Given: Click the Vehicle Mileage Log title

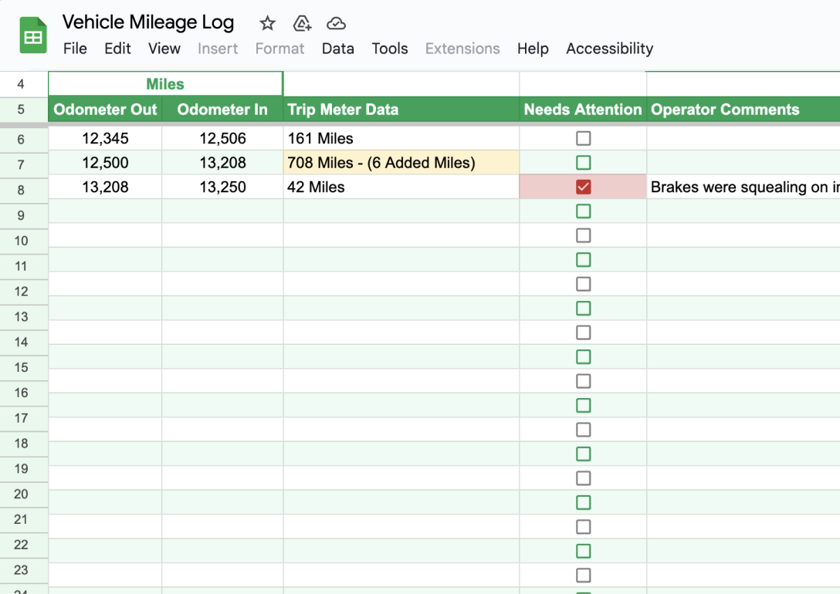Looking at the screenshot, I should pyautogui.click(x=148, y=22).
